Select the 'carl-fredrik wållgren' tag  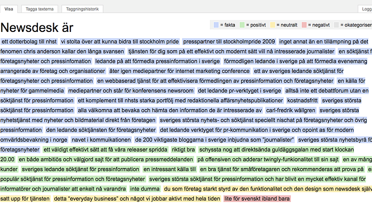pyautogui.click(x=291, y=110)
